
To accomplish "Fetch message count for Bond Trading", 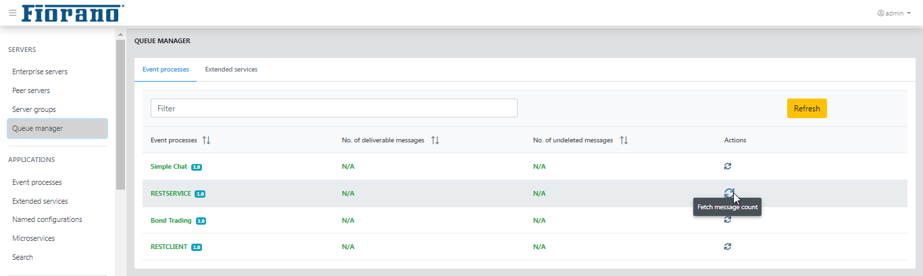I will (728, 220).
